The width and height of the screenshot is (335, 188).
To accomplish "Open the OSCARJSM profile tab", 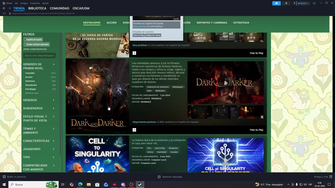I will (x=81, y=8).
